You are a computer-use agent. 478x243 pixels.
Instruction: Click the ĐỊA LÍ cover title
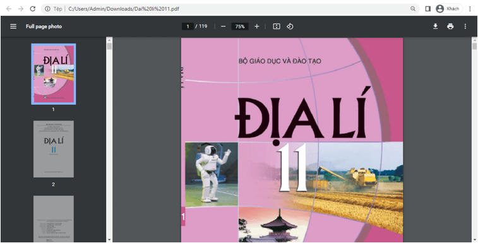click(x=303, y=116)
